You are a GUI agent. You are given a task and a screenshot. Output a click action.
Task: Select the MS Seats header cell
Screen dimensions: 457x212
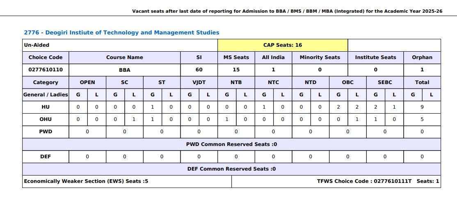(x=236, y=57)
